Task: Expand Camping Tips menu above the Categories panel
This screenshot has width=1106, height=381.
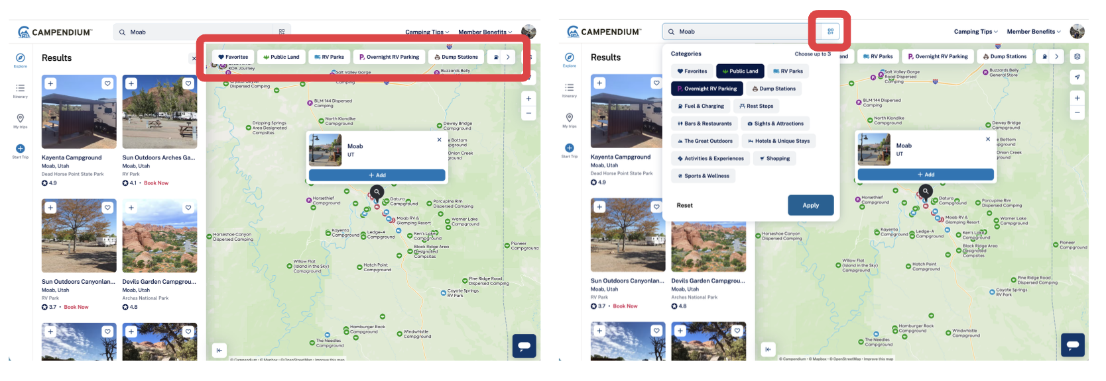Action: click(976, 32)
